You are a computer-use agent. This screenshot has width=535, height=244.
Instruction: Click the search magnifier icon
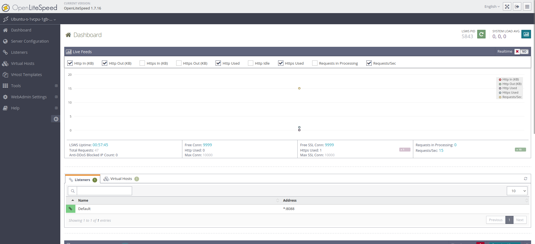point(73,191)
